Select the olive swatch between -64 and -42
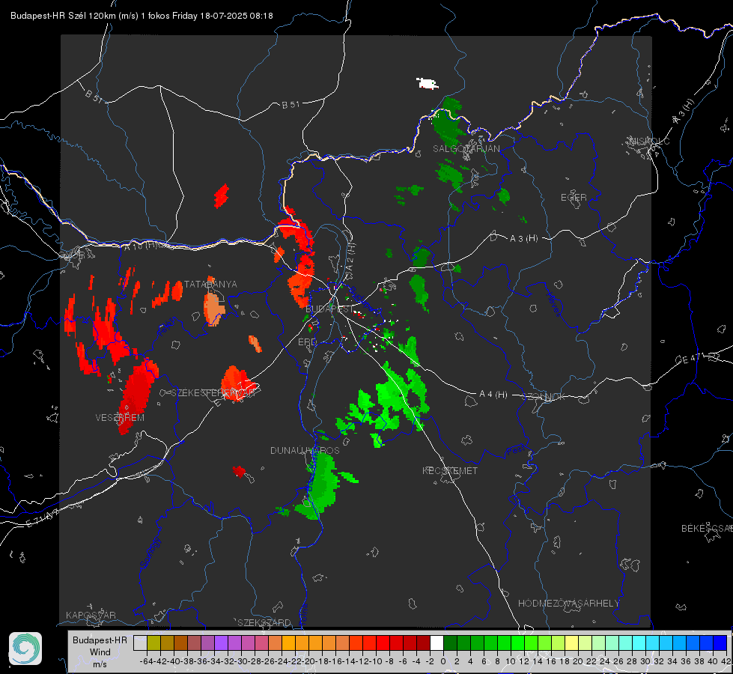The width and height of the screenshot is (733, 674). click(x=153, y=643)
